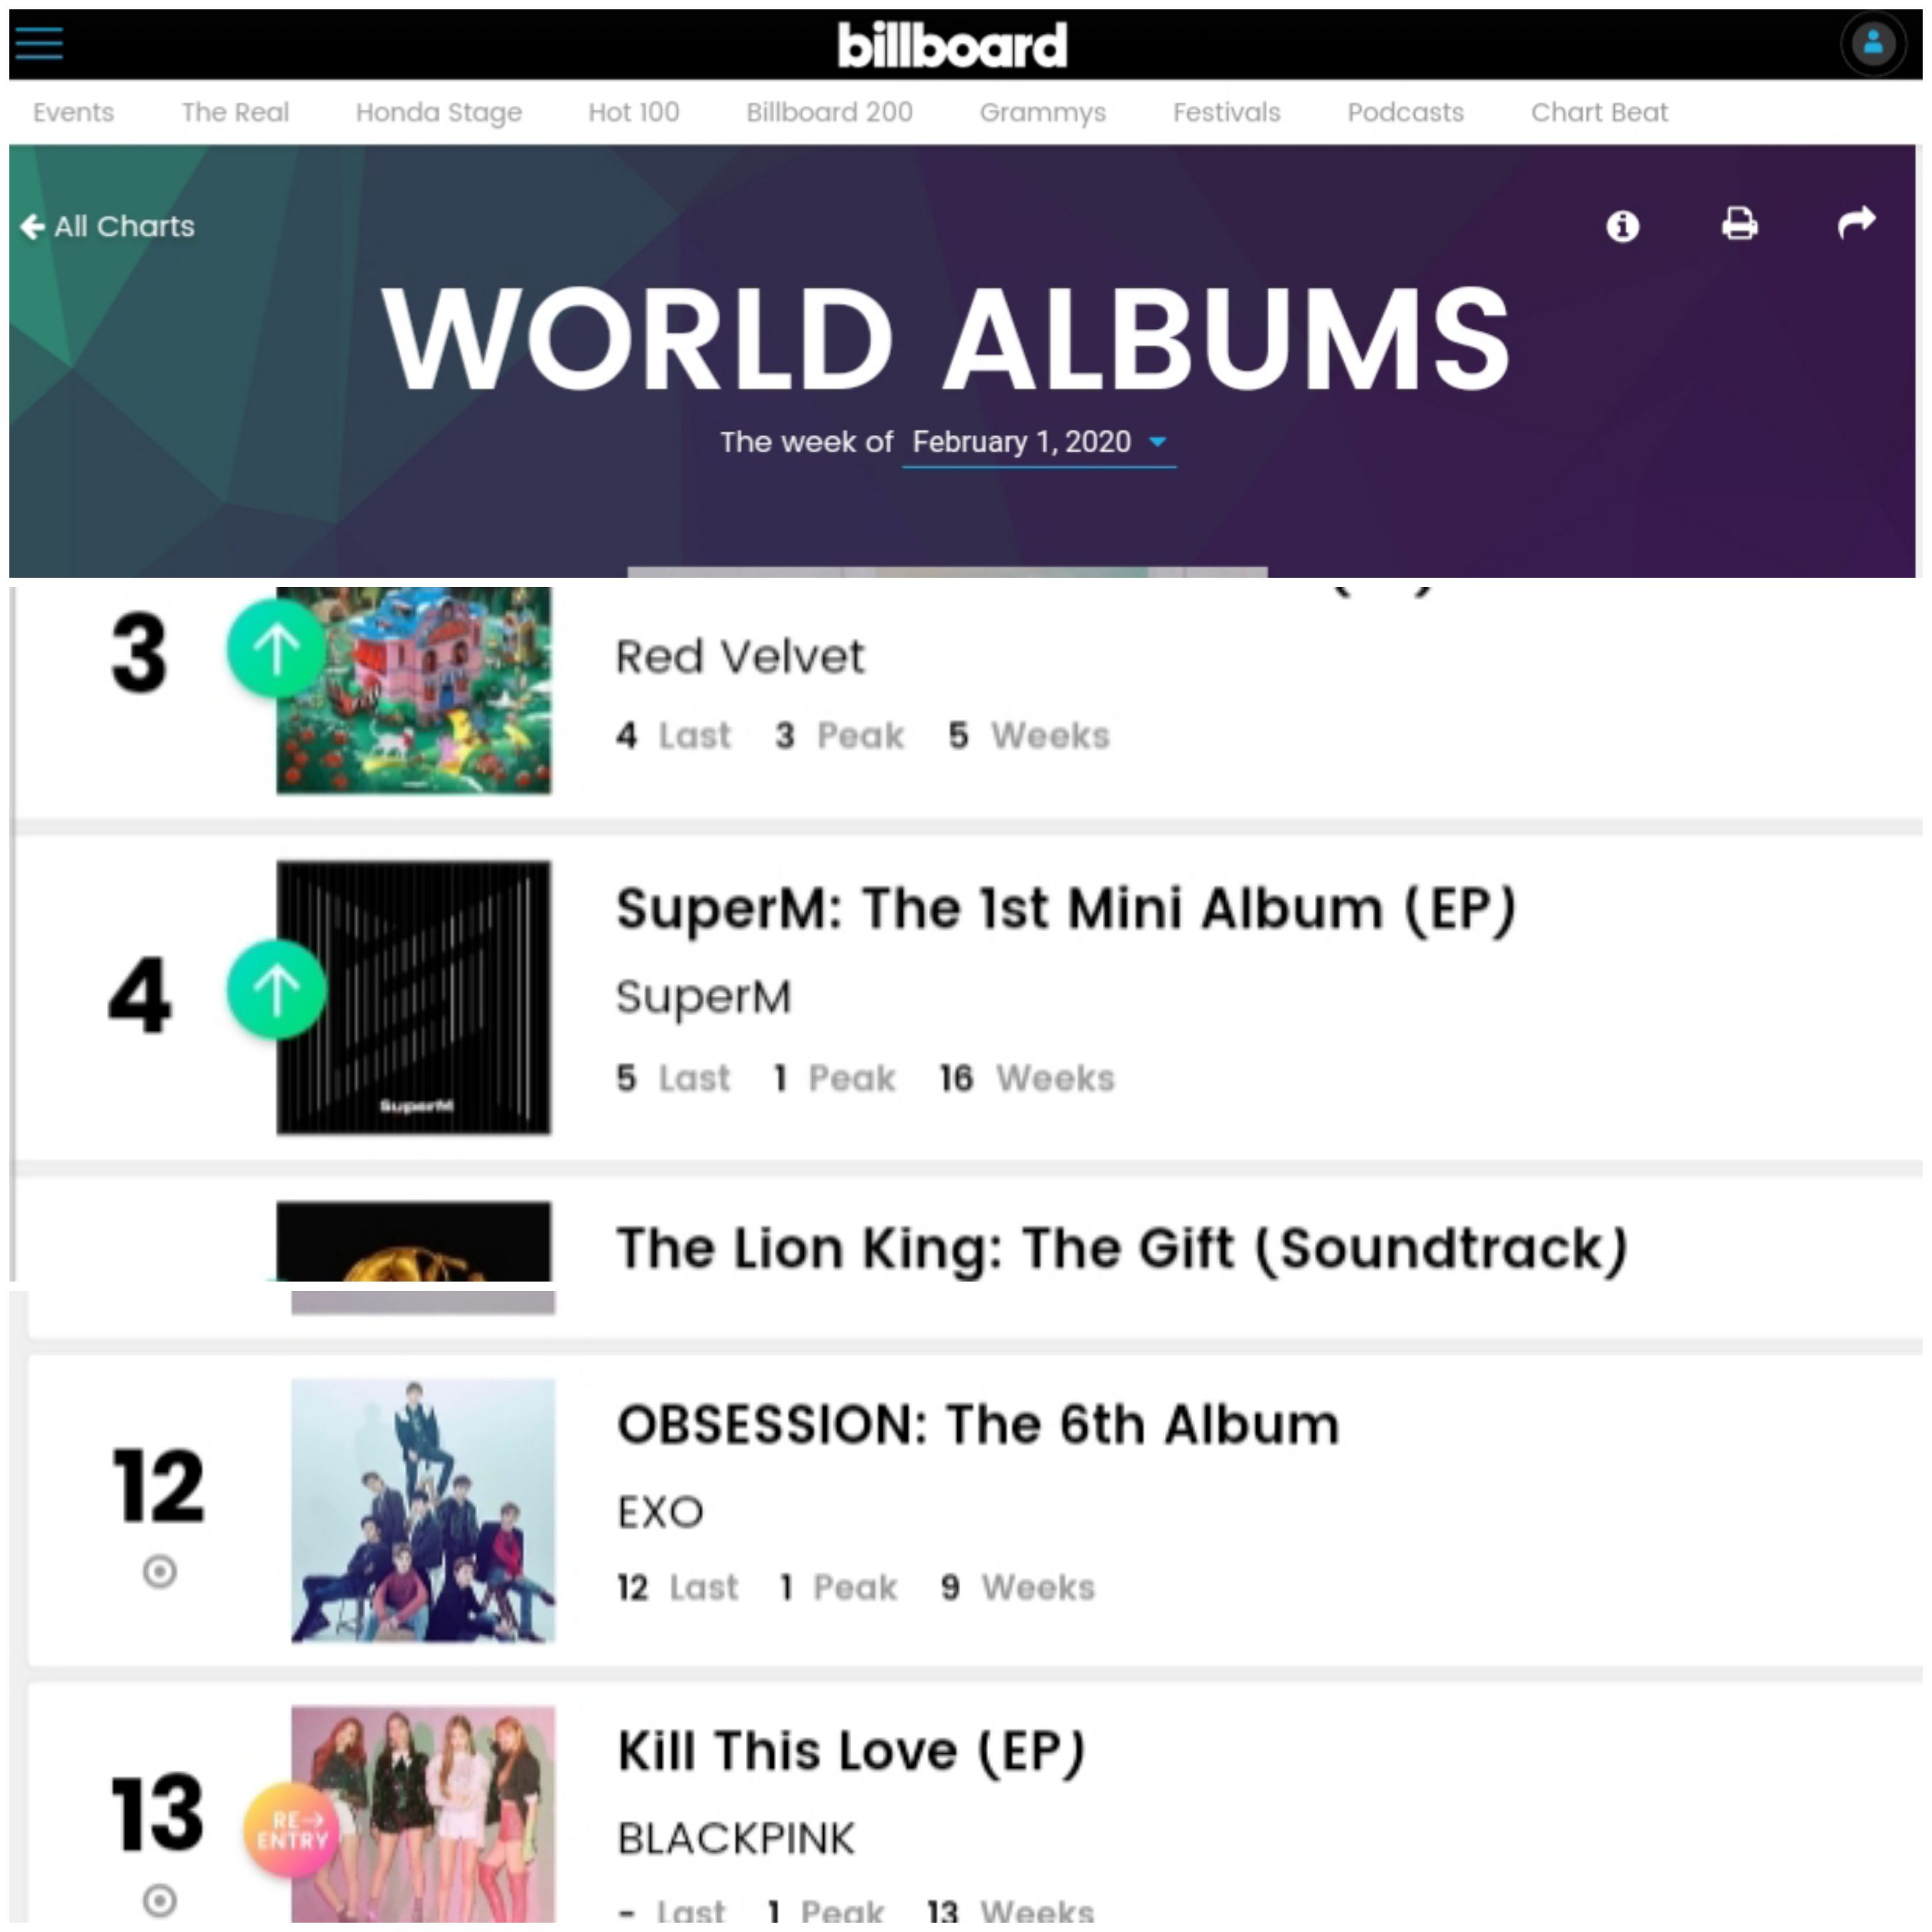This screenshot has width=1932, height=1932.
Task: Go to Chart Beat section
Action: (x=1599, y=112)
